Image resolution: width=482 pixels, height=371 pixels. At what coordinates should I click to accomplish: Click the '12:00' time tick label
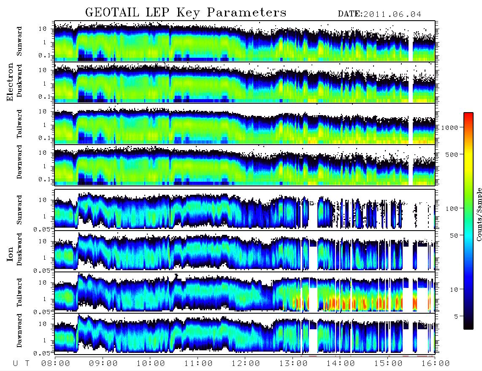coord(246,363)
